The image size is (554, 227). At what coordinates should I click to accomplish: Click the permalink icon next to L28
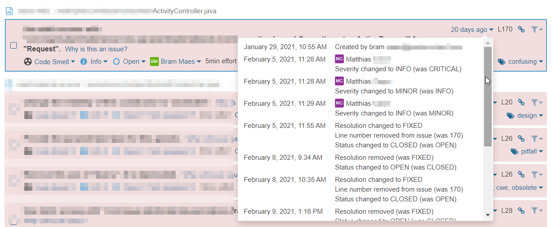pyautogui.click(x=521, y=211)
